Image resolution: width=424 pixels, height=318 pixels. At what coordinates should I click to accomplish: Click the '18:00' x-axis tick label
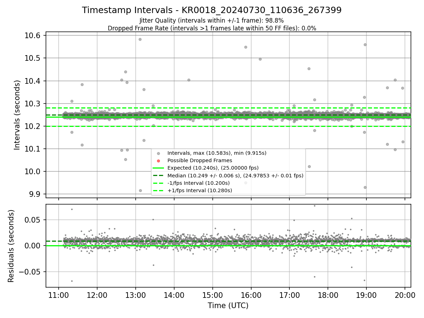click(x=328, y=295)
